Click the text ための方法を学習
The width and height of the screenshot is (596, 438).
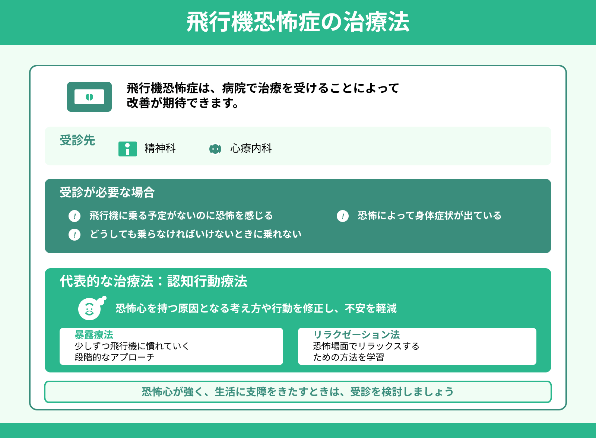pyautogui.click(x=349, y=357)
